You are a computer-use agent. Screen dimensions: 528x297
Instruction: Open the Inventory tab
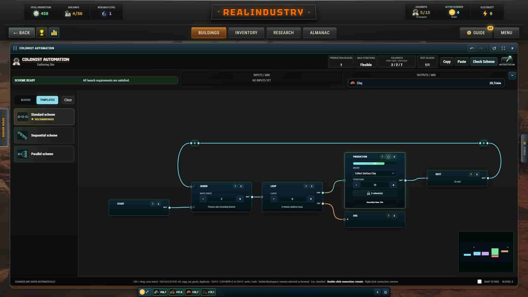click(x=246, y=33)
